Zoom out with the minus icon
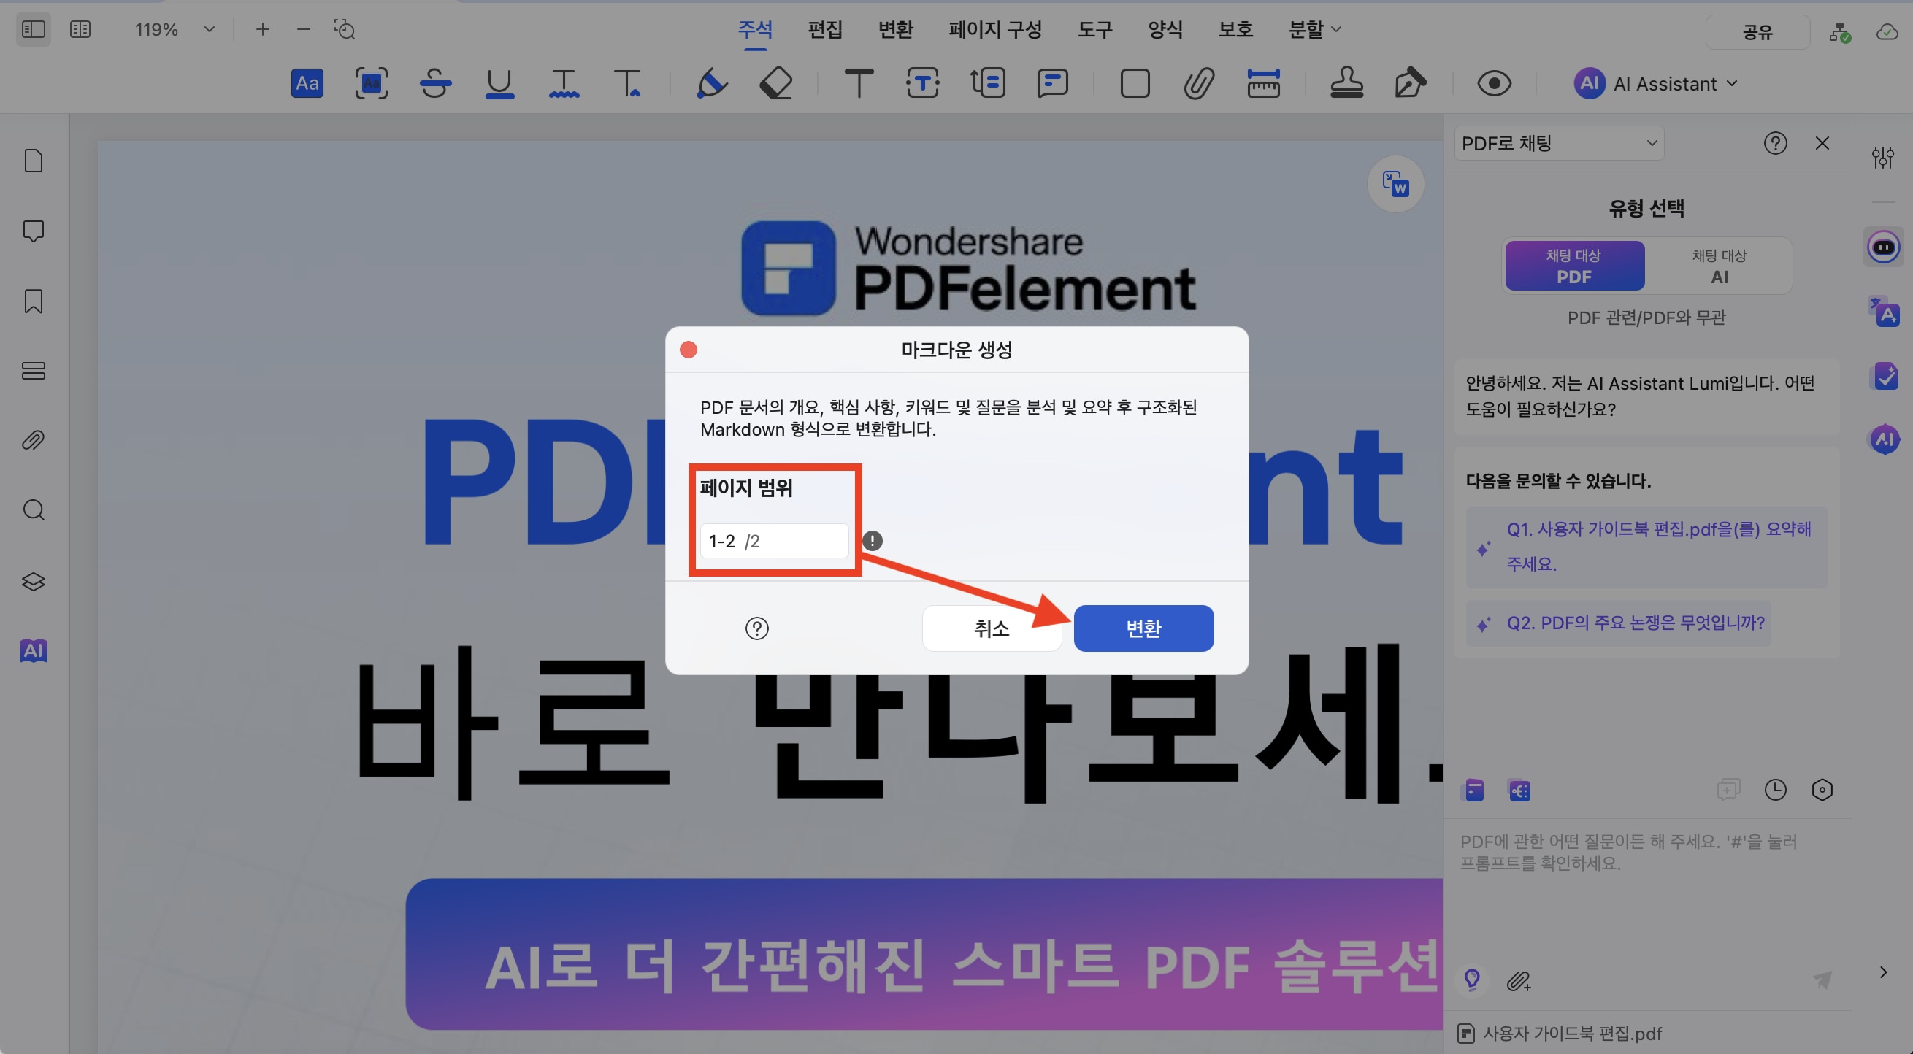Viewport: 1913px width, 1054px height. 303,30
